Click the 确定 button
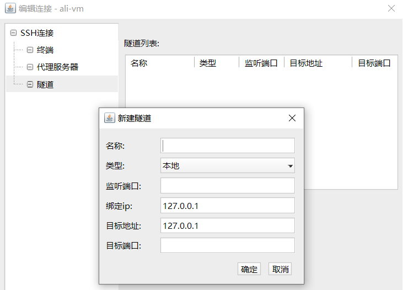 249,269
